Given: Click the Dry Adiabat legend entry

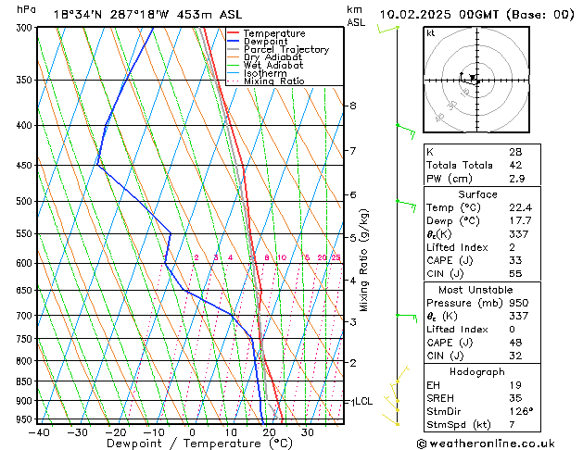Looking at the screenshot, I should [x=265, y=57].
